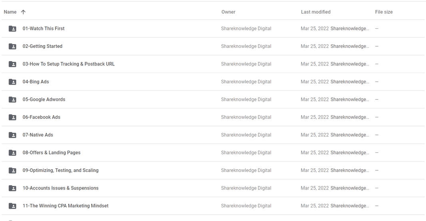Click owner Shareknowledge Digital in 04-Bing Ads row
The height and width of the screenshot is (221, 426).
(x=246, y=82)
